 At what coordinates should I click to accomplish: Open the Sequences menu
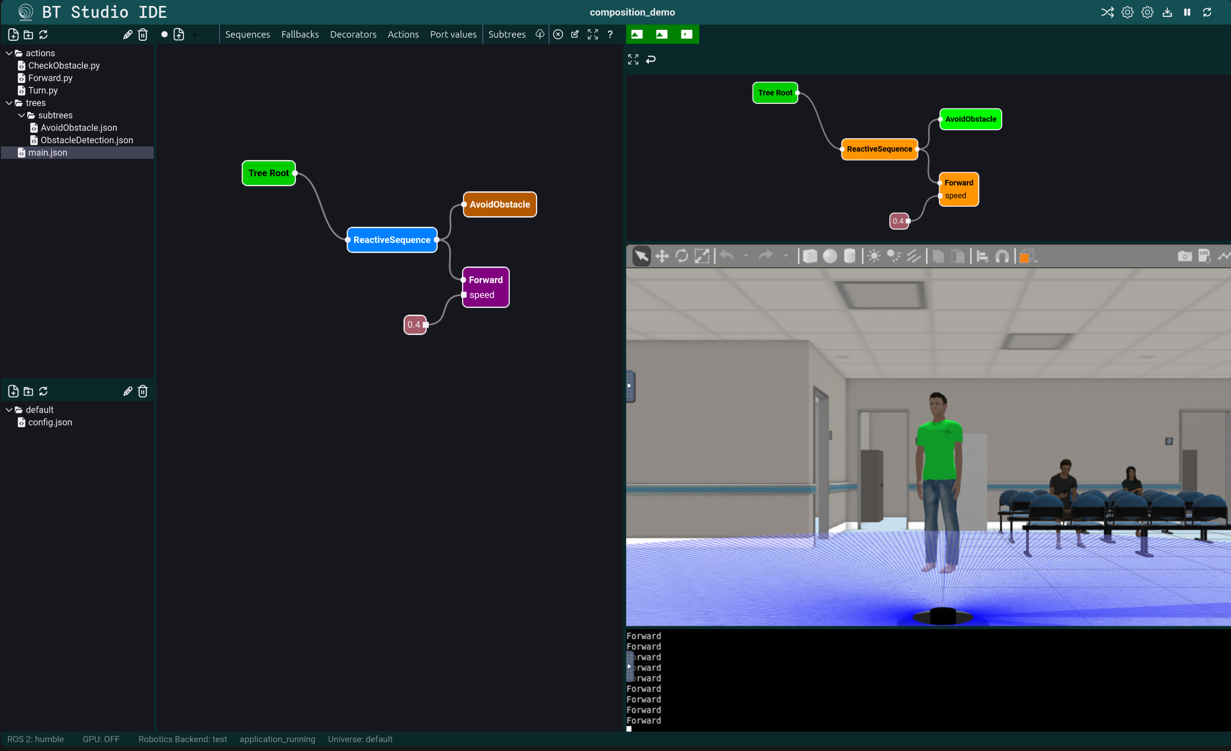pyautogui.click(x=247, y=34)
